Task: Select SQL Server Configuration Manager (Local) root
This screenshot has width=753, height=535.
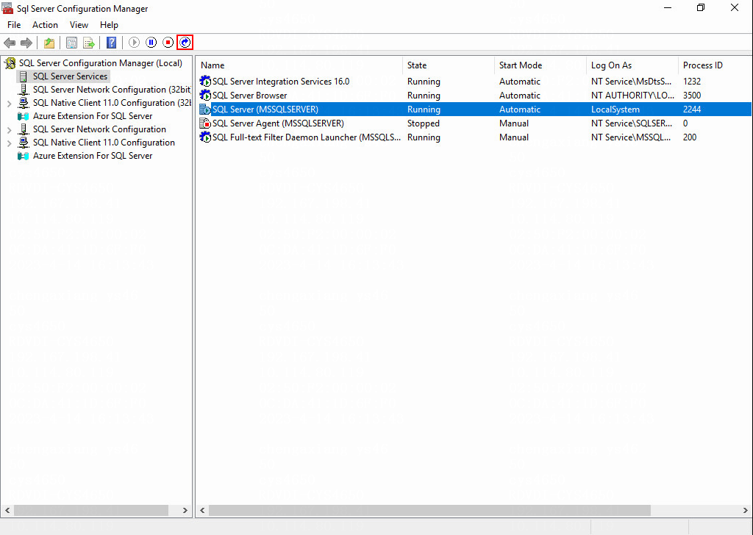Action: (101, 63)
